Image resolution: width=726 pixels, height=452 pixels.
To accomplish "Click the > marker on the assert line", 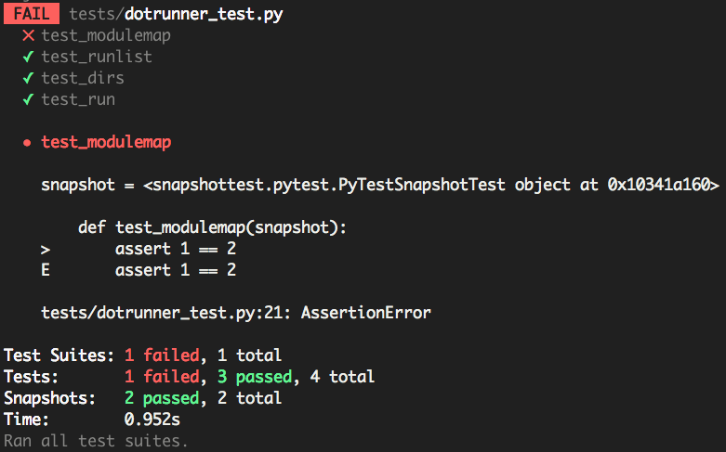I will [46, 249].
